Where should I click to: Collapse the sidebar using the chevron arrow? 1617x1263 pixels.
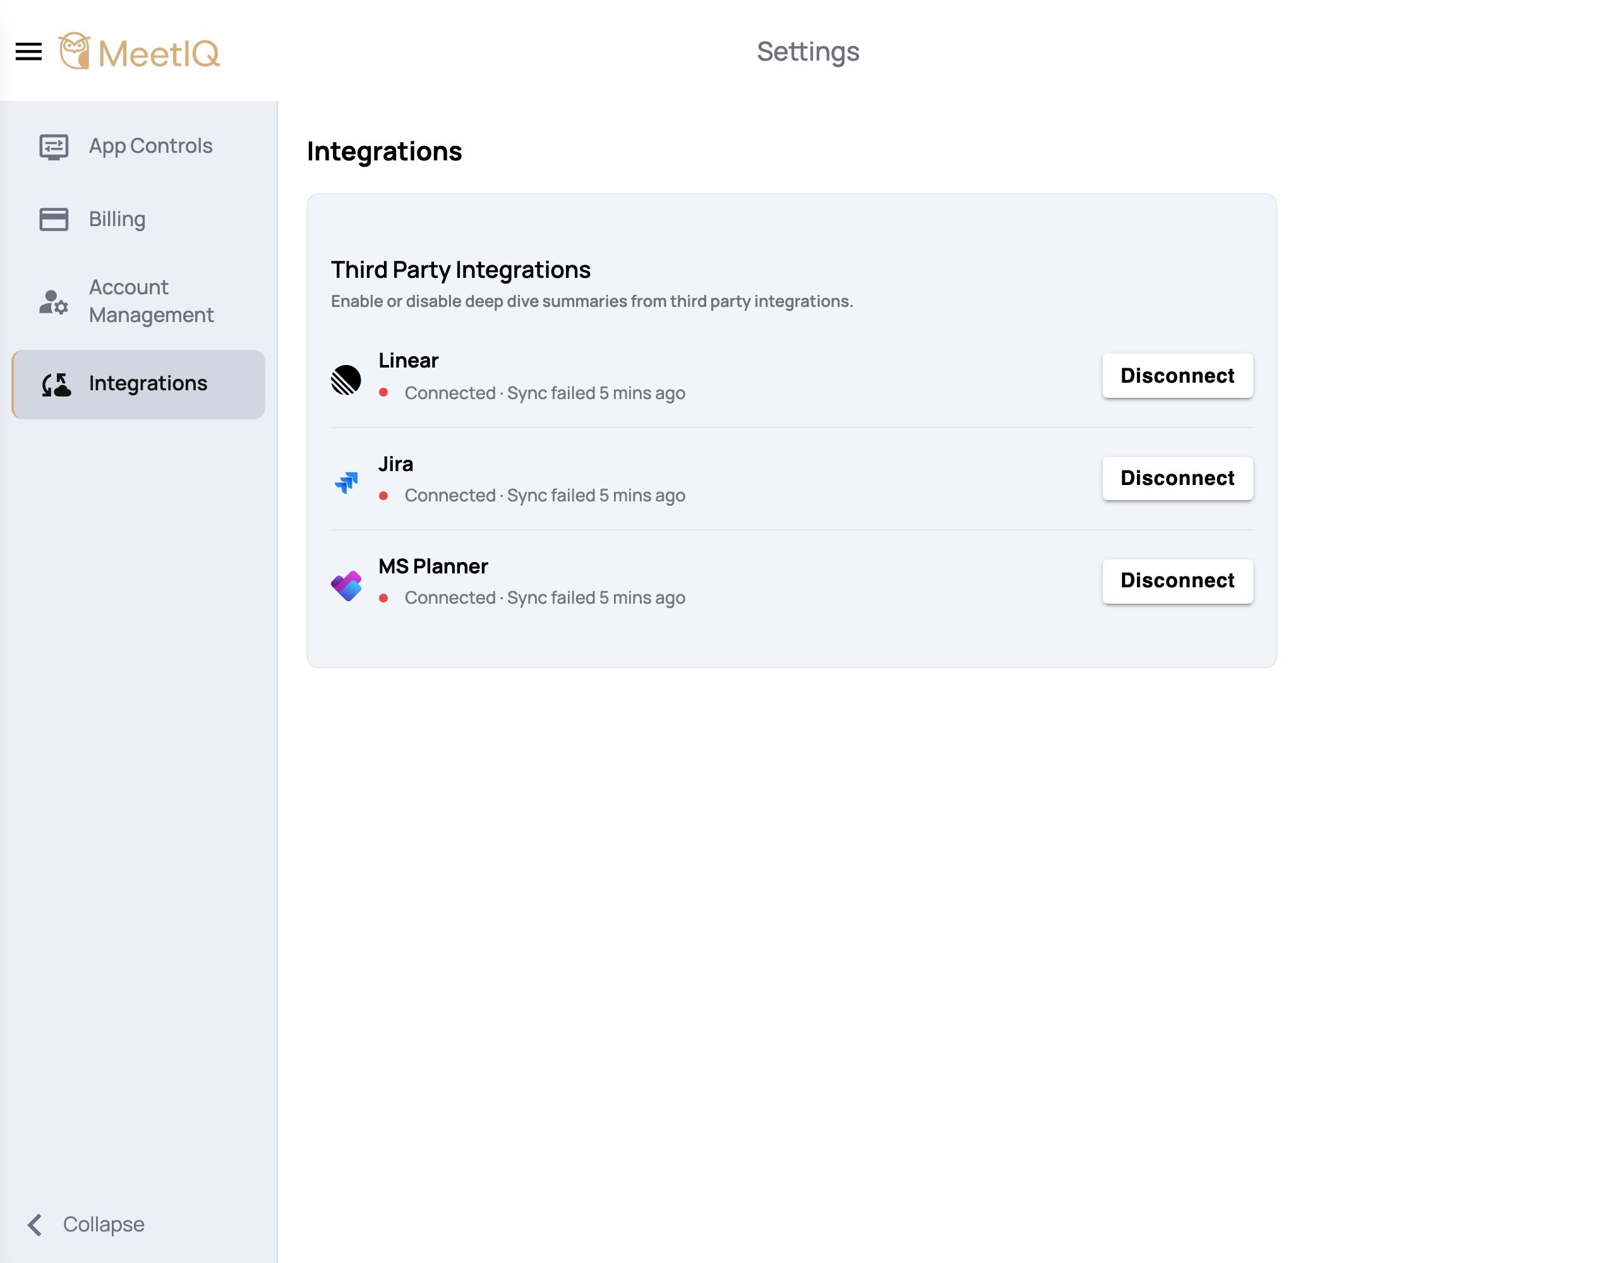[34, 1224]
